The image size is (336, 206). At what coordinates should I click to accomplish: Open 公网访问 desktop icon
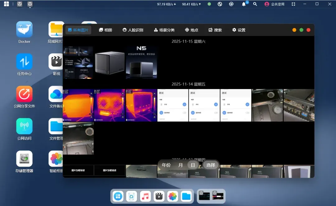tap(24, 126)
